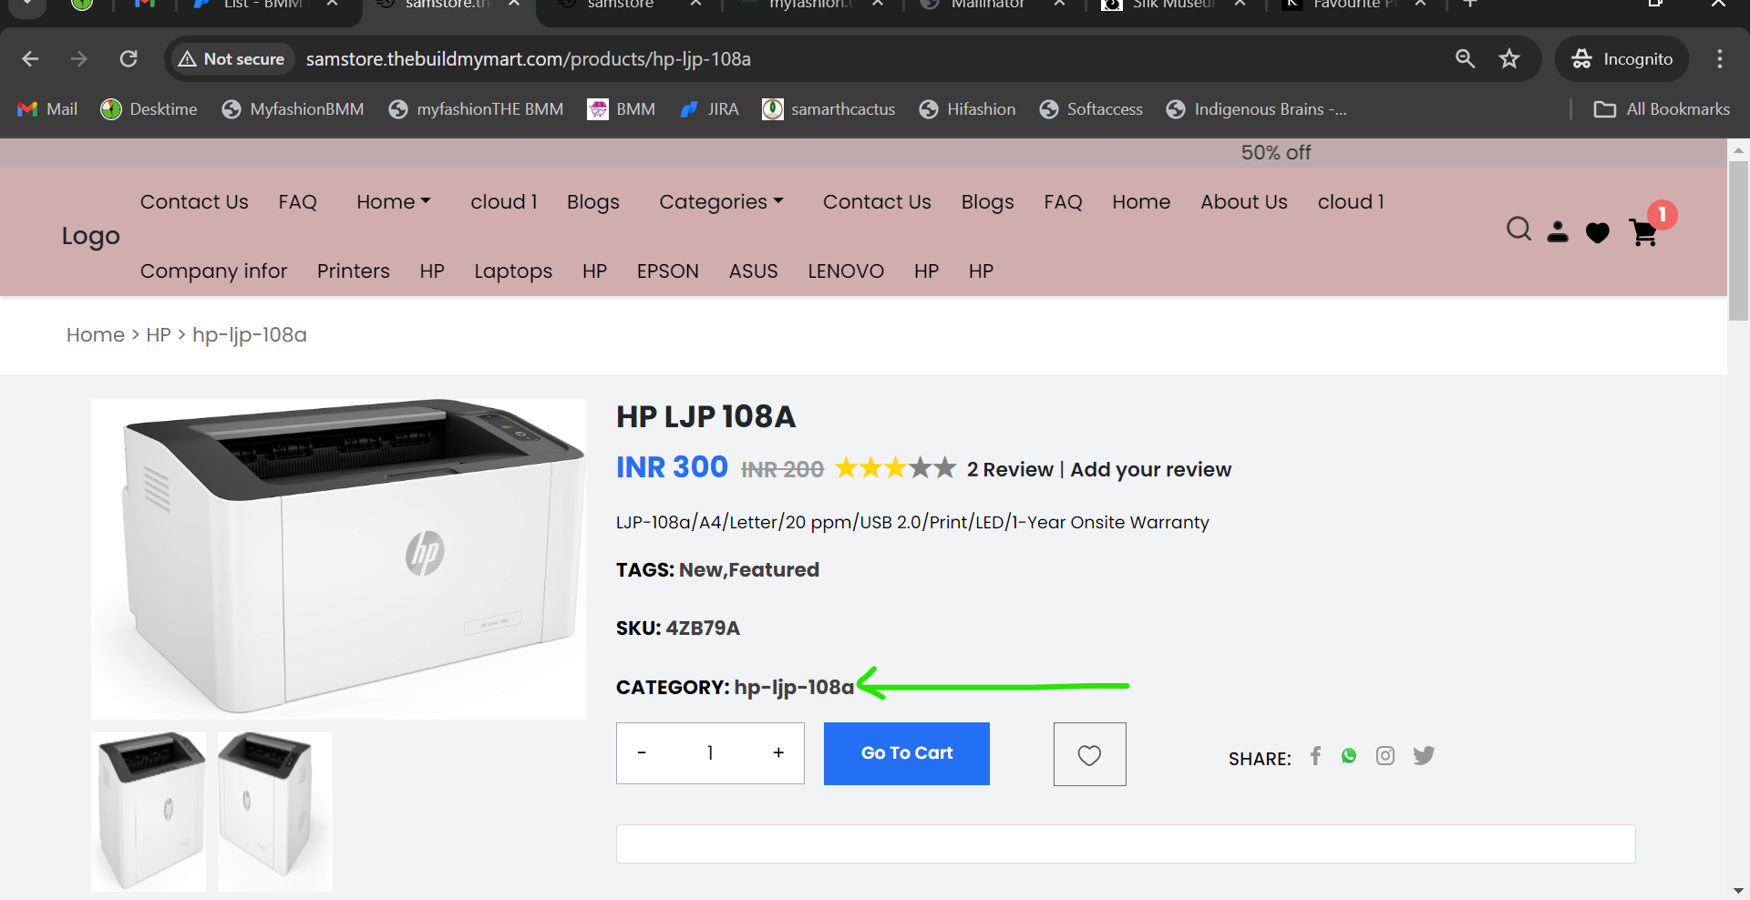Screen dimensions: 1750x900
Task: Expand the Categories dropdown menu
Action: pos(721,202)
